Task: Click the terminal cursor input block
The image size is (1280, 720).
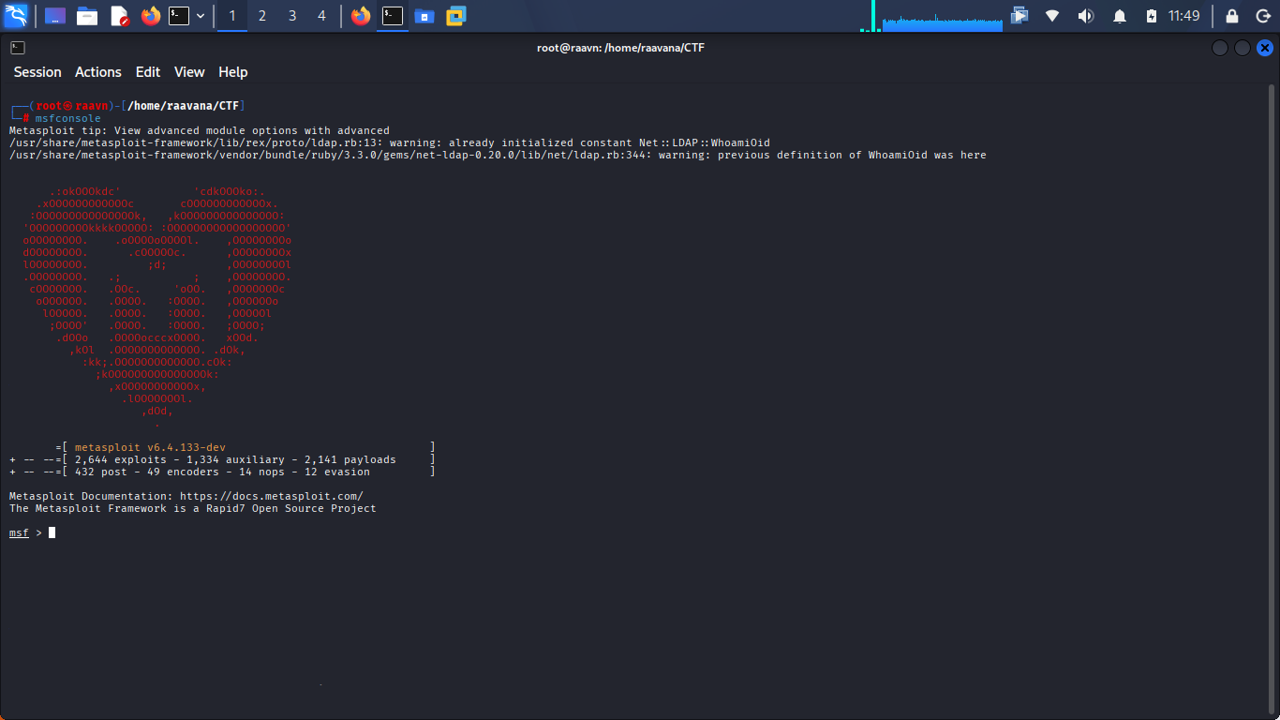Action: [x=52, y=532]
